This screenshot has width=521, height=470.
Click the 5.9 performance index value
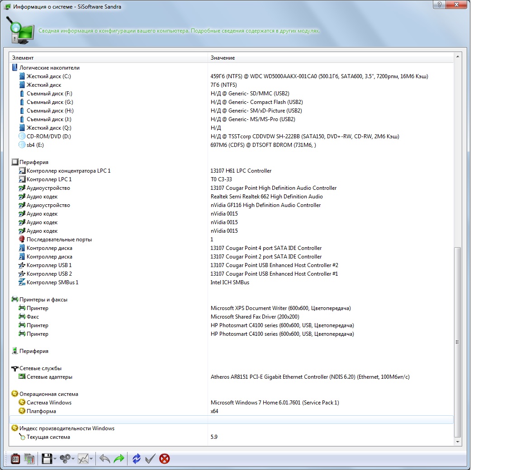[x=214, y=437]
